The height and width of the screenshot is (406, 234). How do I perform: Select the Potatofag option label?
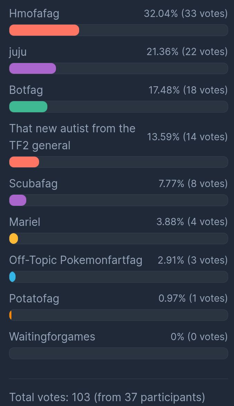coord(34,299)
